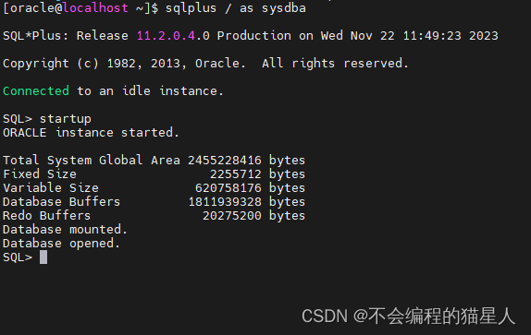Image resolution: width=531 pixels, height=335 pixels.
Task: Click the sqlplus / as sysdba command
Action: point(236,7)
